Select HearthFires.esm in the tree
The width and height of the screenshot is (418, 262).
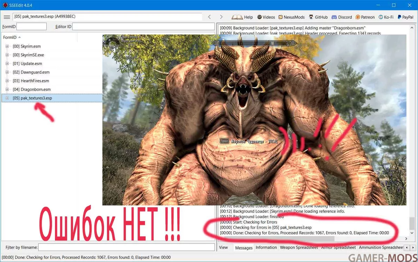pos(31,81)
